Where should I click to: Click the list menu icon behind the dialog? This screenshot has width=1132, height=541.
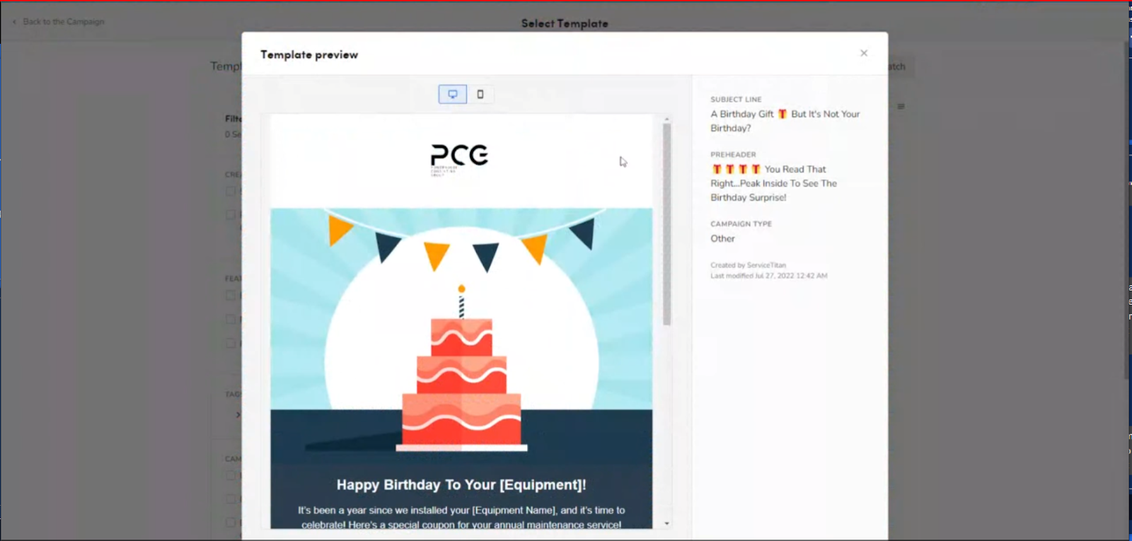pyautogui.click(x=901, y=107)
